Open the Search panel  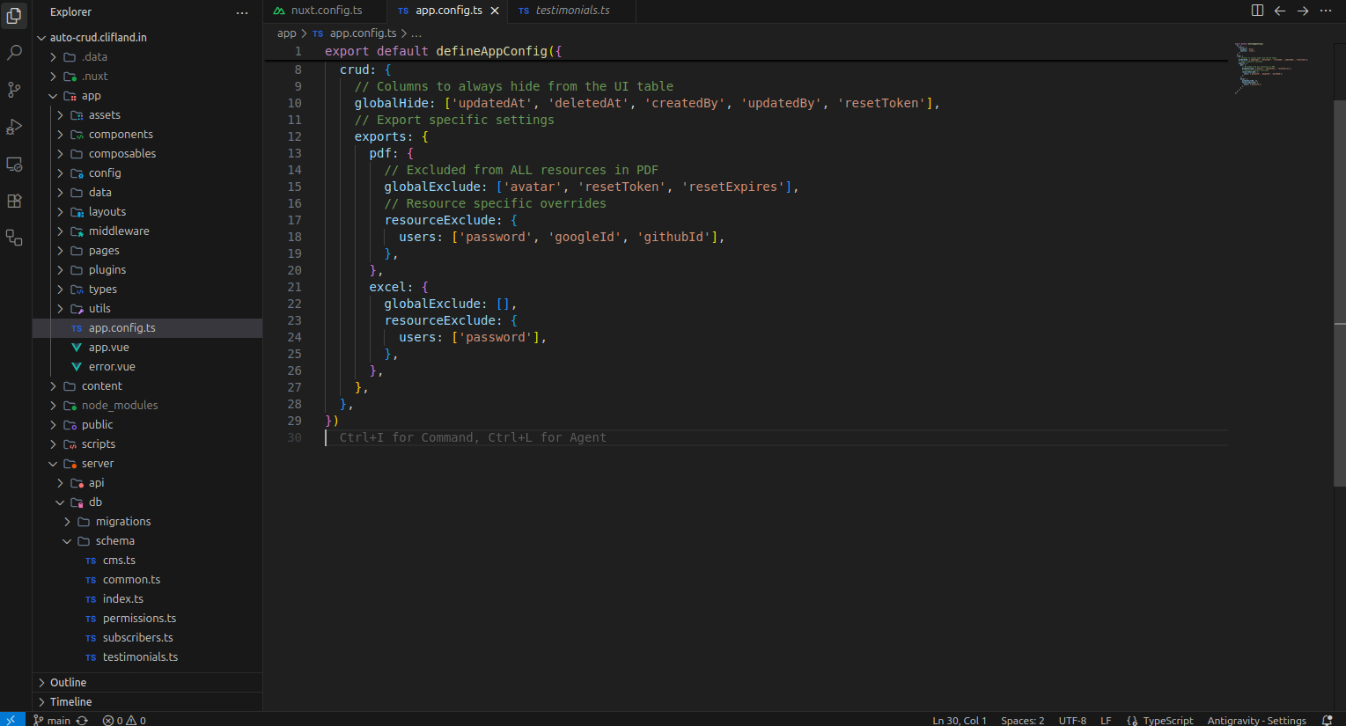tap(13, 52)
